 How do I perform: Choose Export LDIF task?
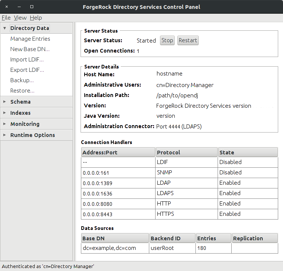click(27, 70)
